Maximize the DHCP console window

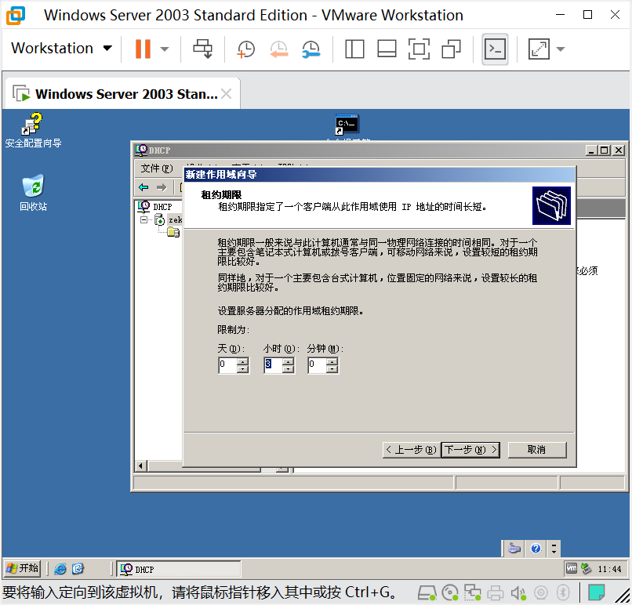point(605,150)
